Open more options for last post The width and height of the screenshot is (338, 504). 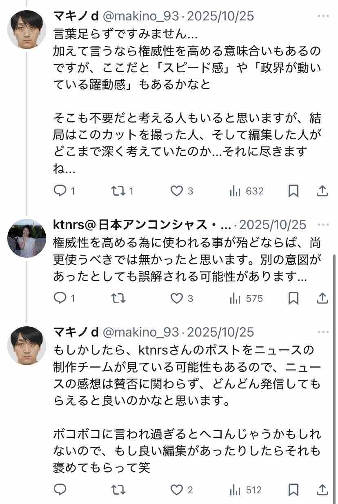323,332
